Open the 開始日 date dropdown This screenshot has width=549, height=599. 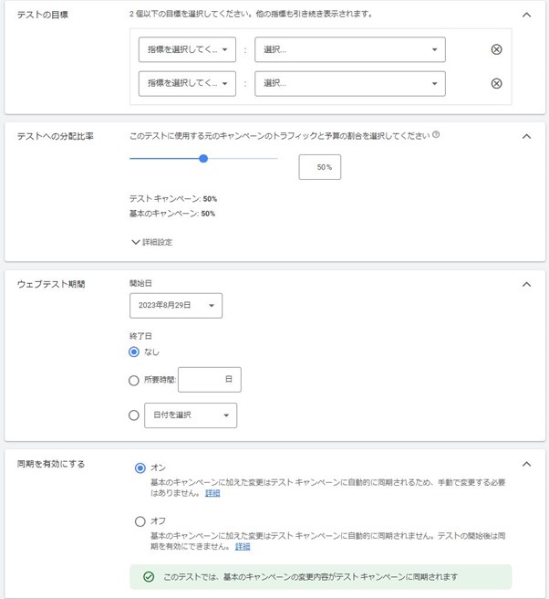[x=176, y=306]
